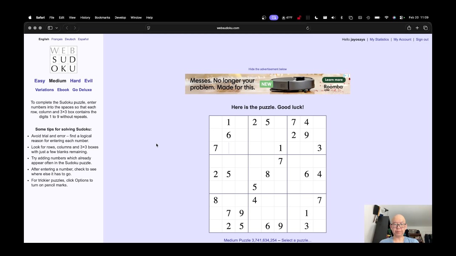Open the Window menu

tap(136, 17)
